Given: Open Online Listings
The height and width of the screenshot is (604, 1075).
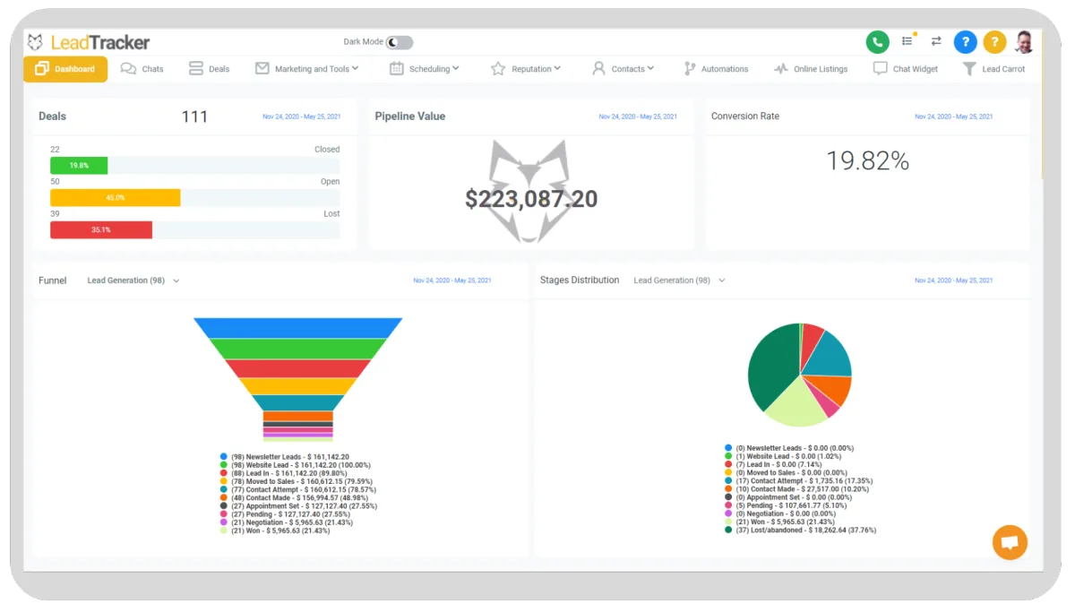Looking at the screenshot, I should (811, 69).
